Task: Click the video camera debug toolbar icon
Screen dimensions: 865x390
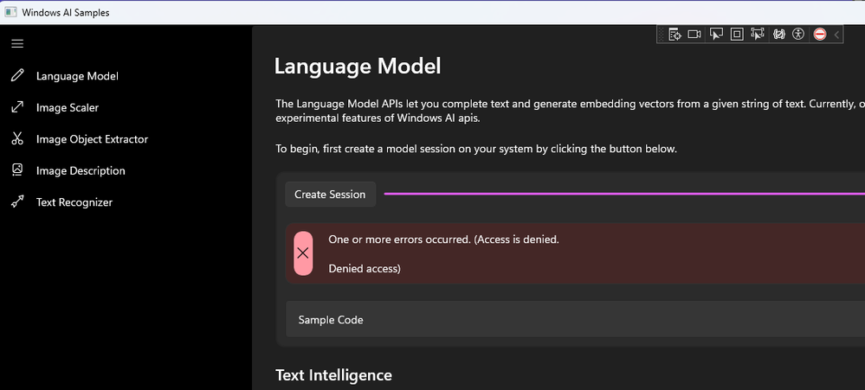Action: [694, 34]
